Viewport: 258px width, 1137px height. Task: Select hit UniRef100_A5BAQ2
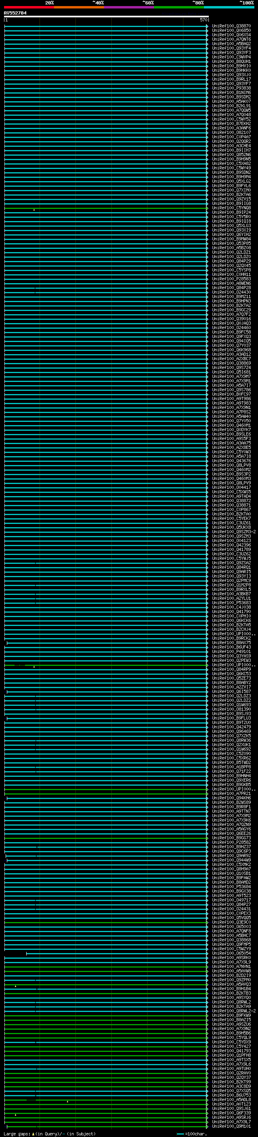click(x=231, y=44)
